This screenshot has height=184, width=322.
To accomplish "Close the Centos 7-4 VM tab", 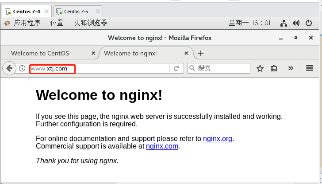I will pyautogui.click(x=46, y=12).
